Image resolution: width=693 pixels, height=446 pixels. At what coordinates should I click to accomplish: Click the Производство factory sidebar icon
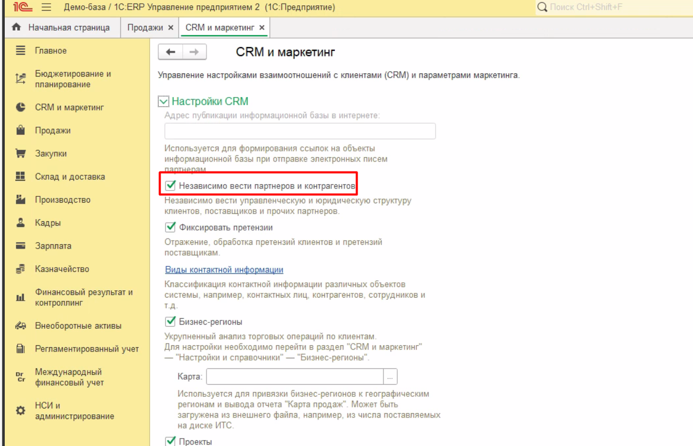coord(21,200)
